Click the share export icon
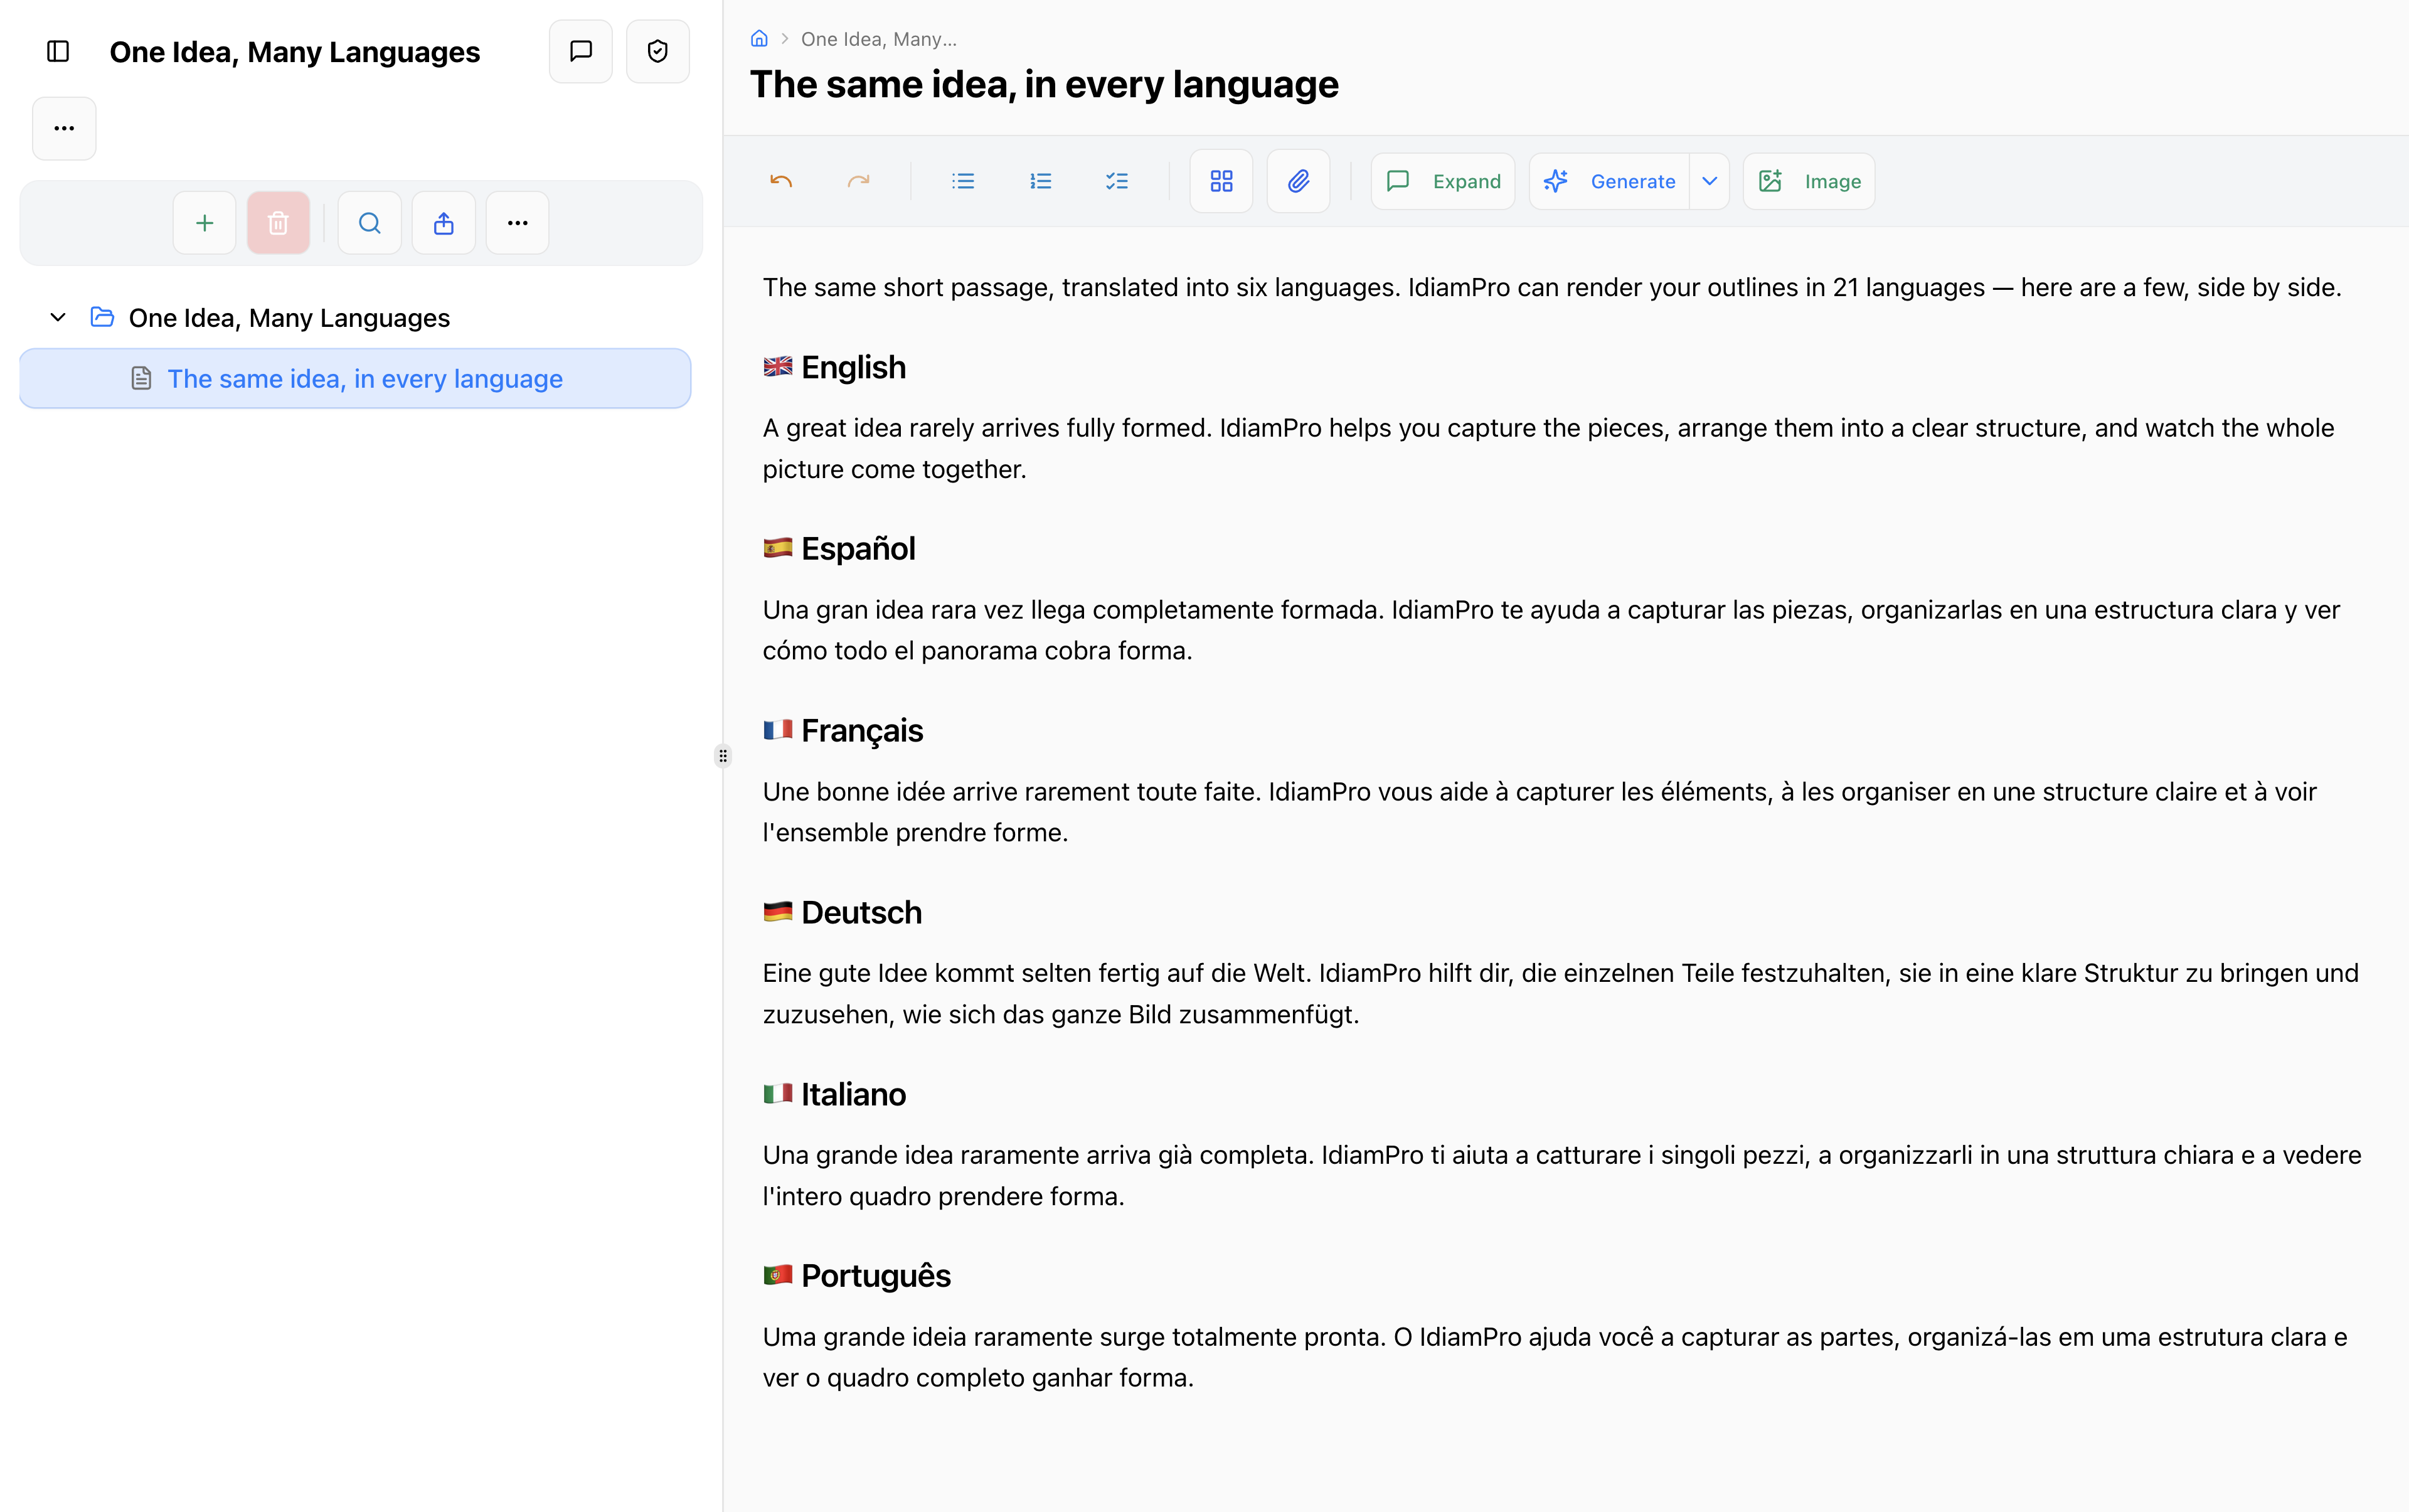This screenshot has height=1512, width=2409. tap(444, 223)
